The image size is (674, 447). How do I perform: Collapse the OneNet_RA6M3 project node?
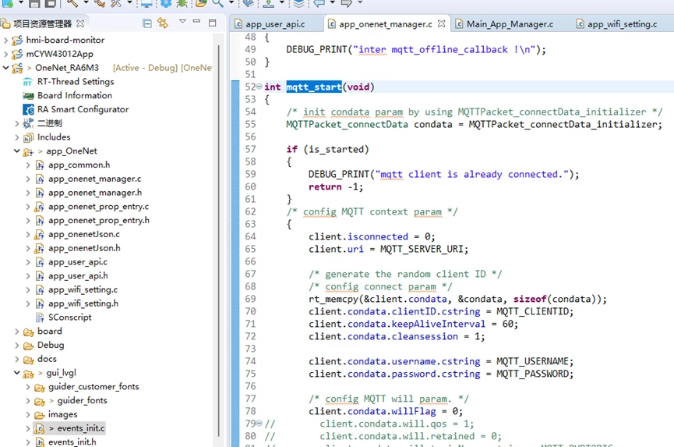(6, 69)
